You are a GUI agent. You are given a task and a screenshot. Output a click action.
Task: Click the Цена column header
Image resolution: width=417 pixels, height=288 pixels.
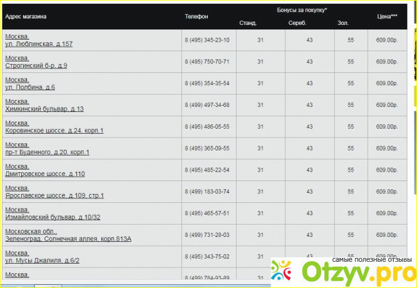(387, 15)
